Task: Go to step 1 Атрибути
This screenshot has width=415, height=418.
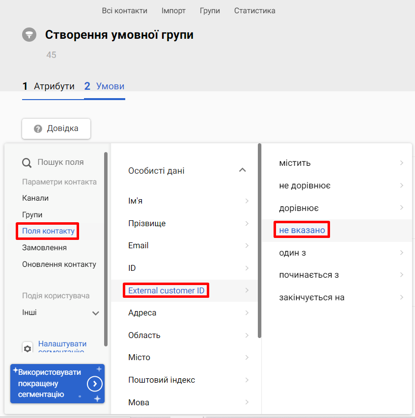Action: pos(49,86)
